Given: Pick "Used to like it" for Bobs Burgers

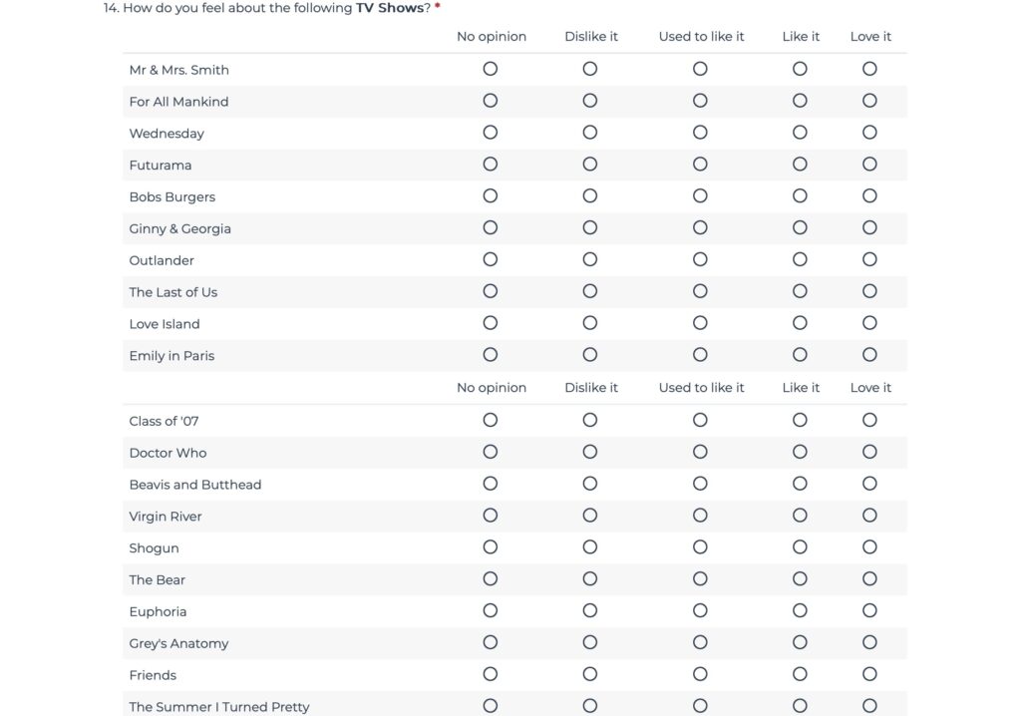Looking at the screenshot, I should 700,196.
